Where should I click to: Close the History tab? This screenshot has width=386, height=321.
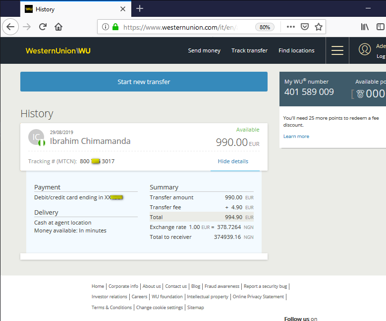(x=123, y=9)
